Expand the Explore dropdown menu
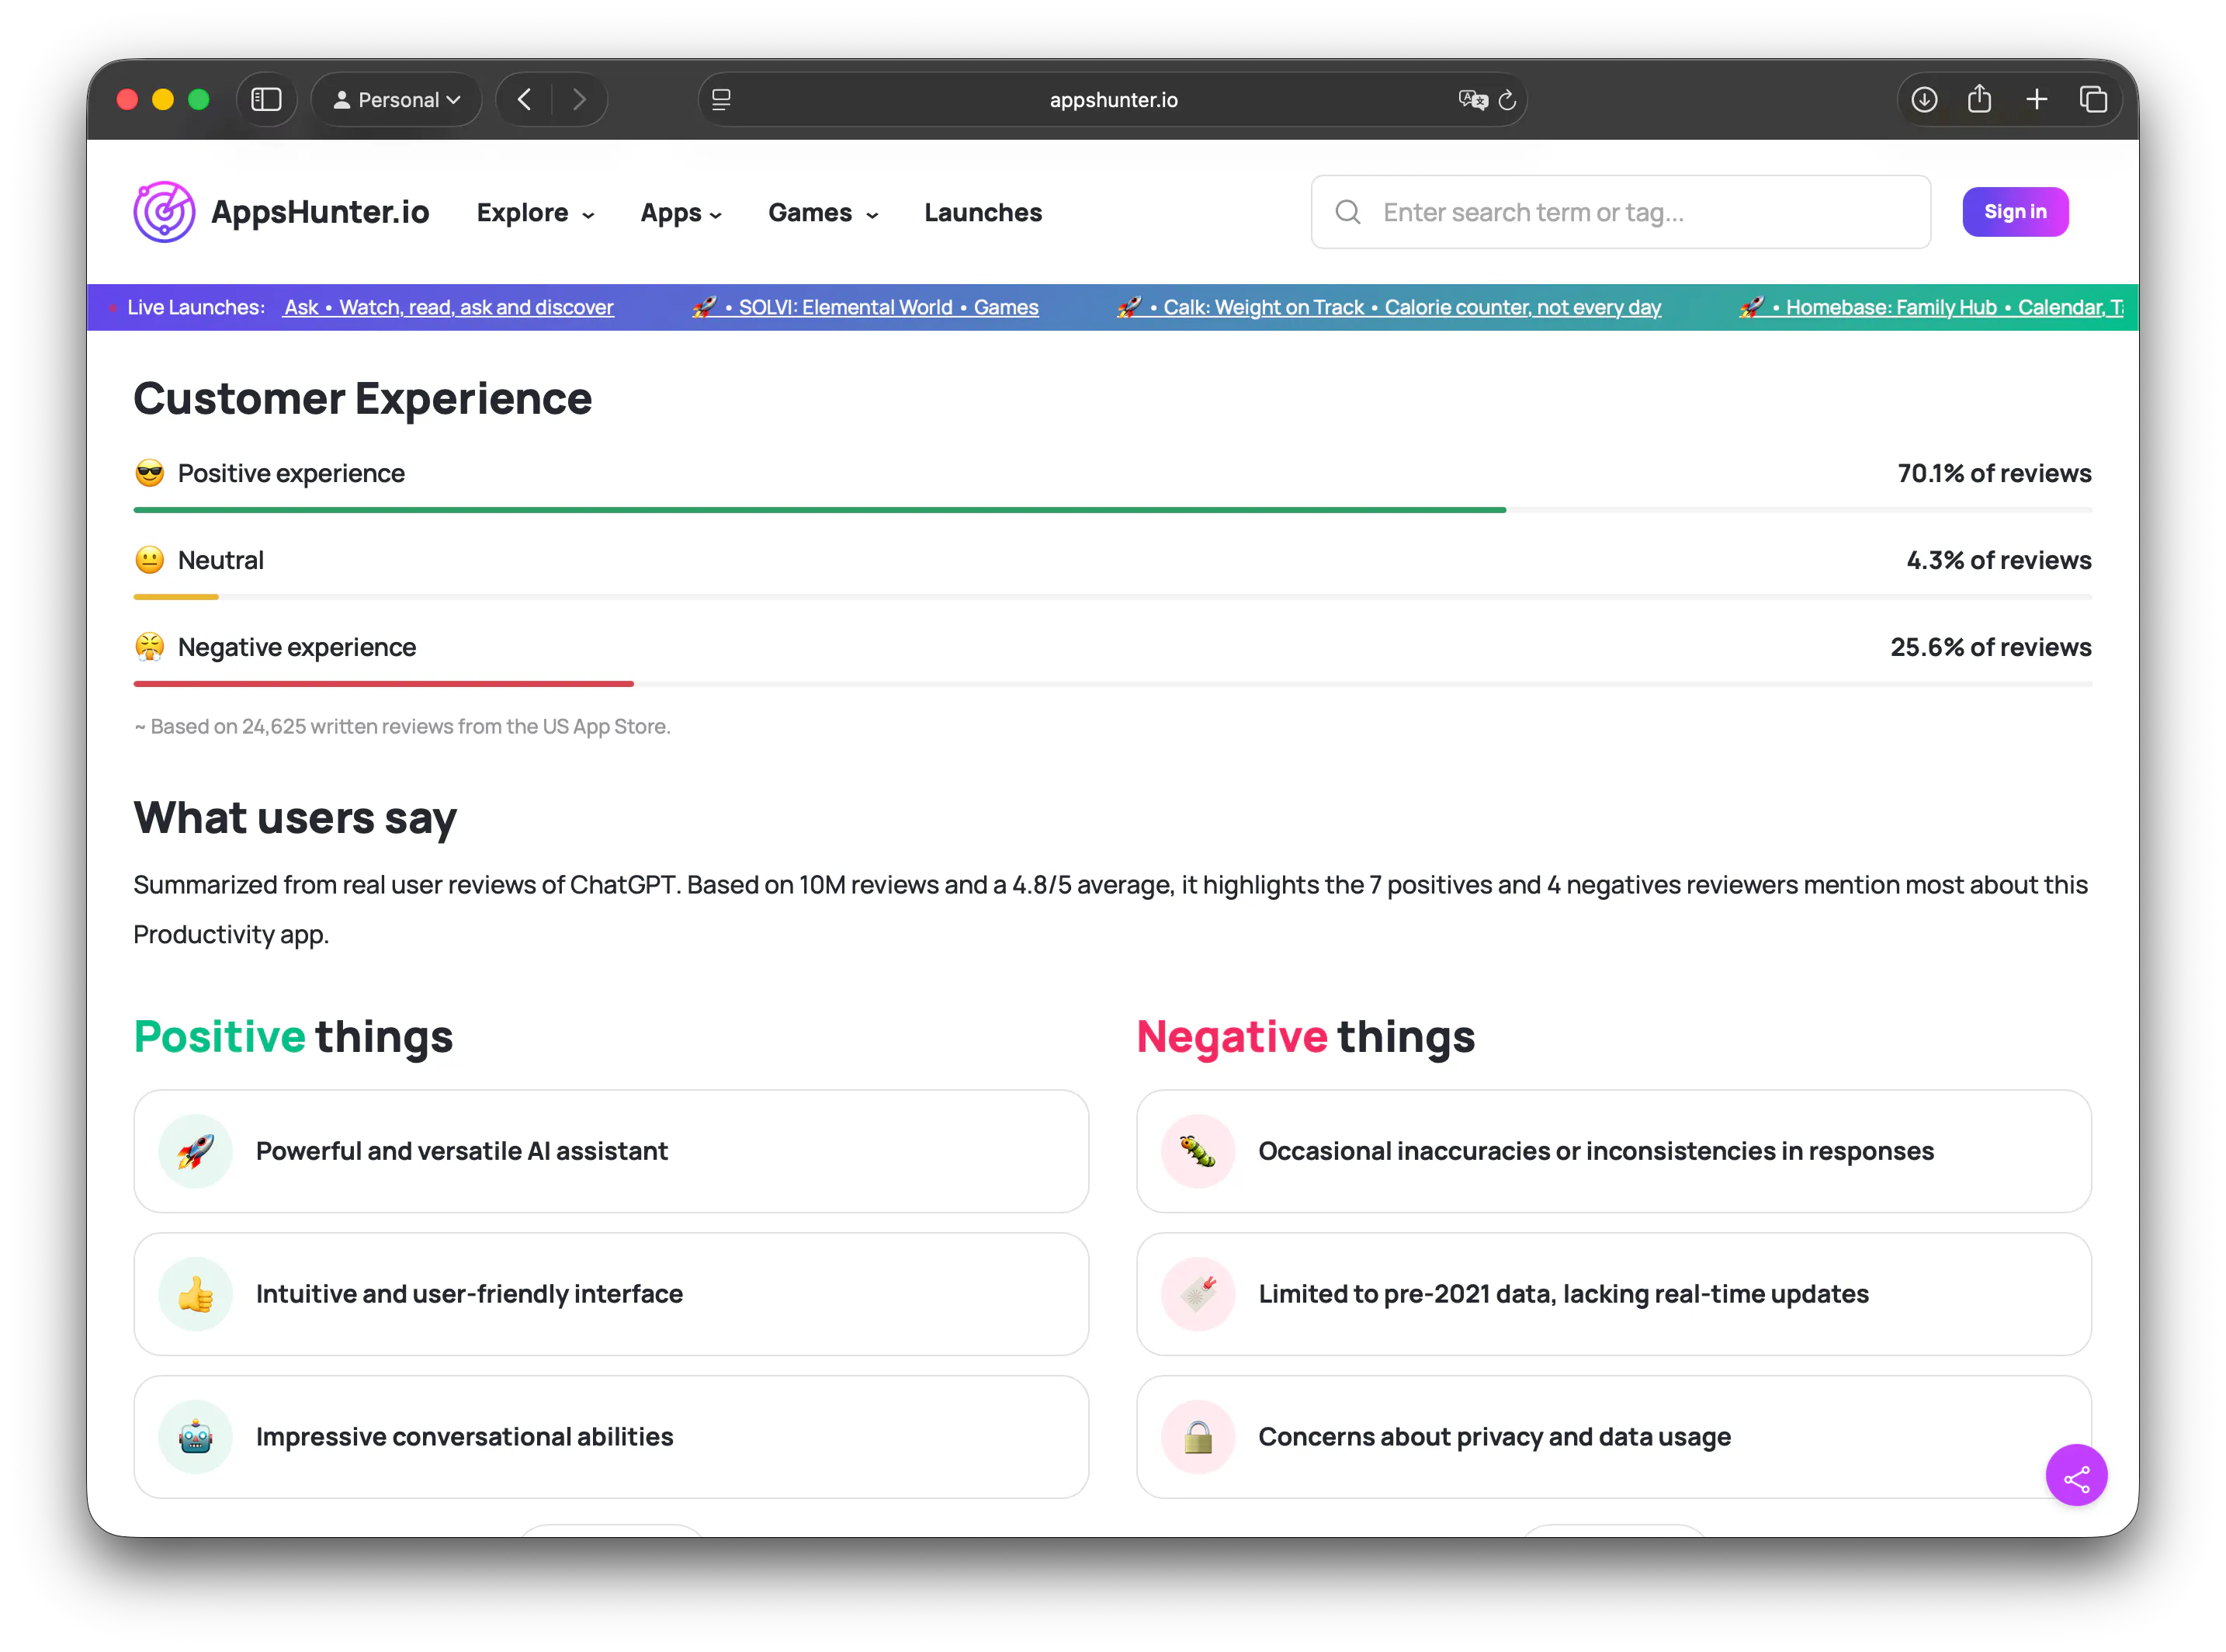 point(535,212)
